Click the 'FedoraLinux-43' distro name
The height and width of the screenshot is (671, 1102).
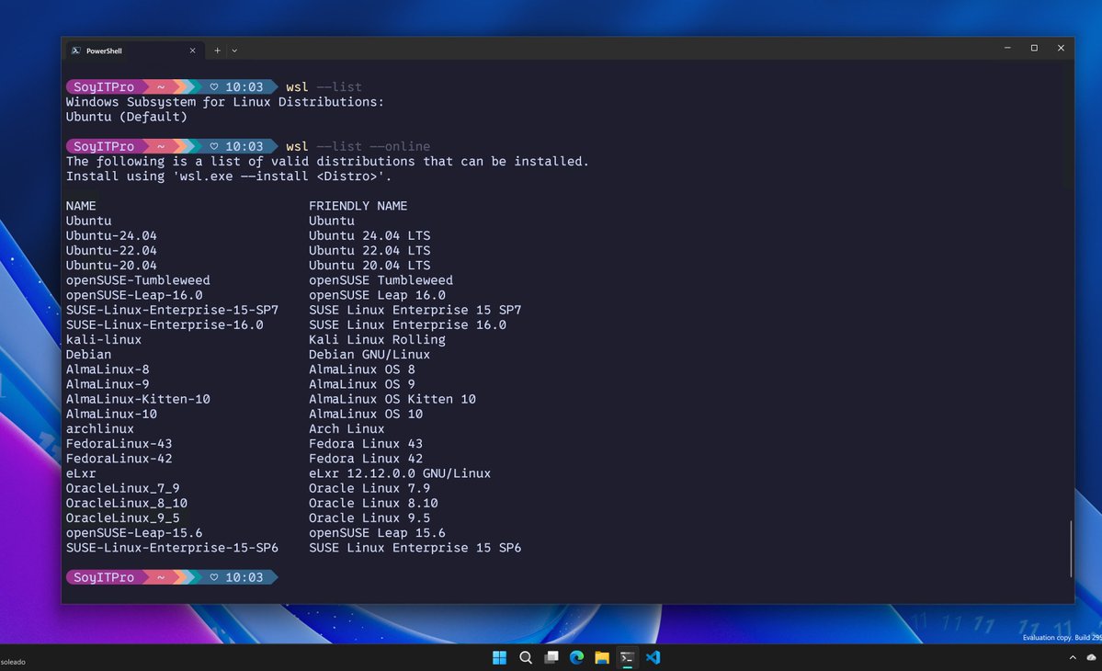[x=119, y=443]
